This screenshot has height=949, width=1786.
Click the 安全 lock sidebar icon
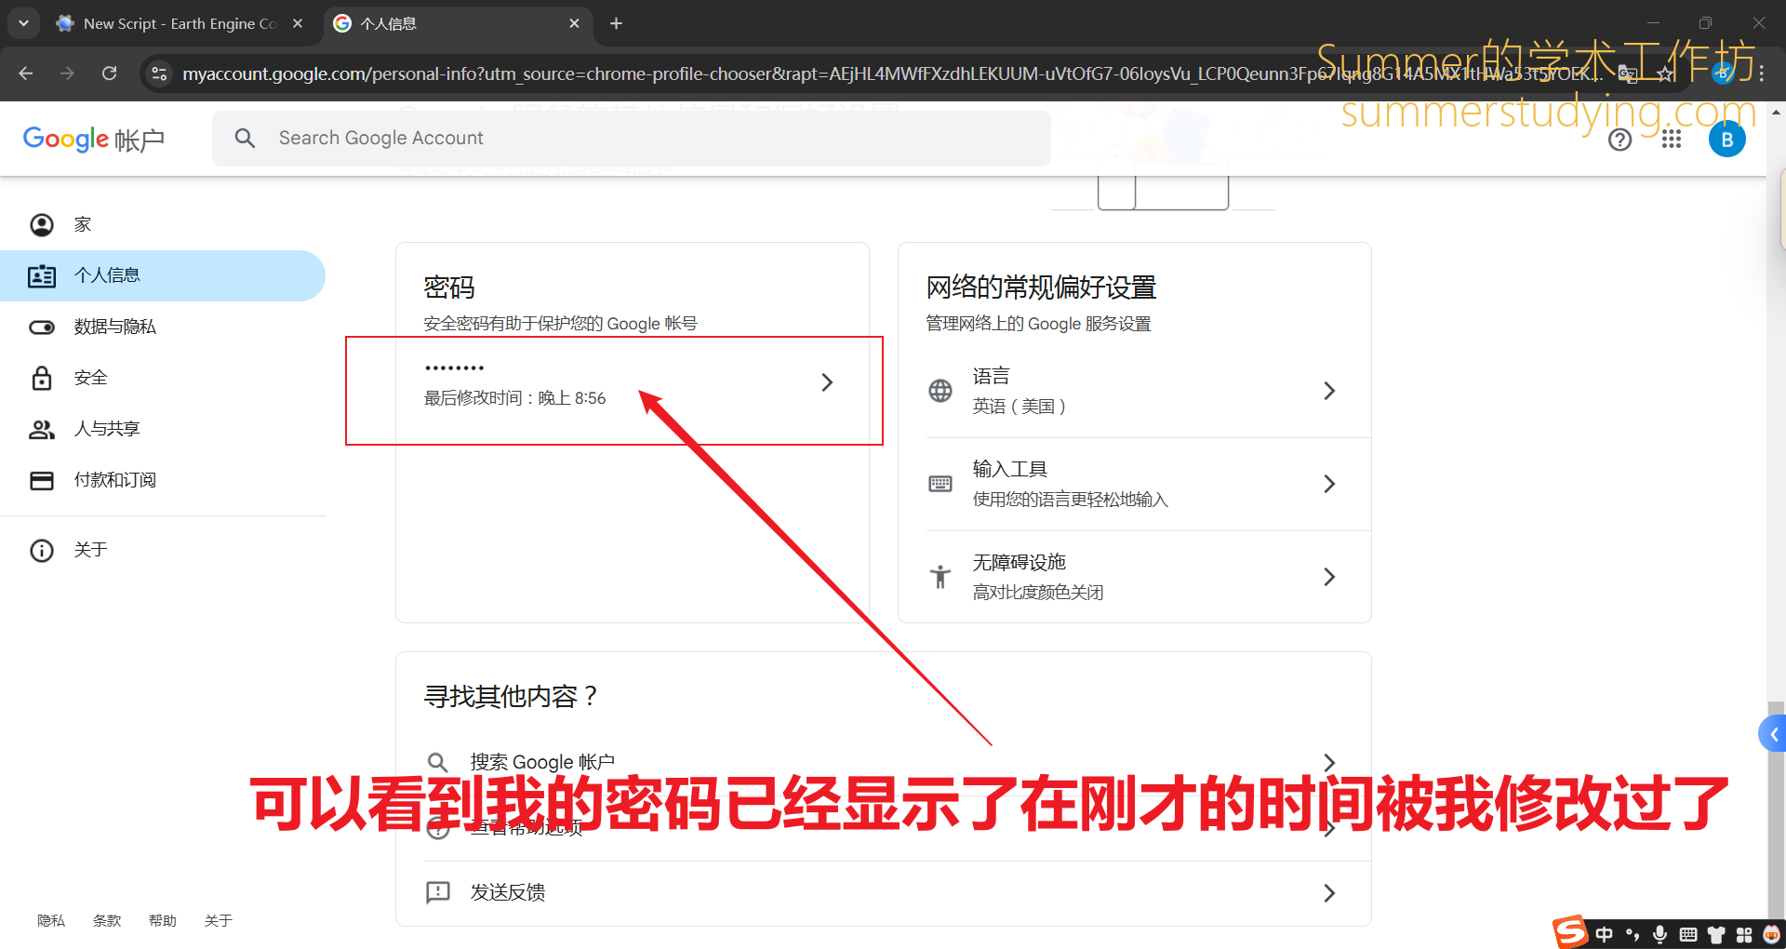pos(42,378)
